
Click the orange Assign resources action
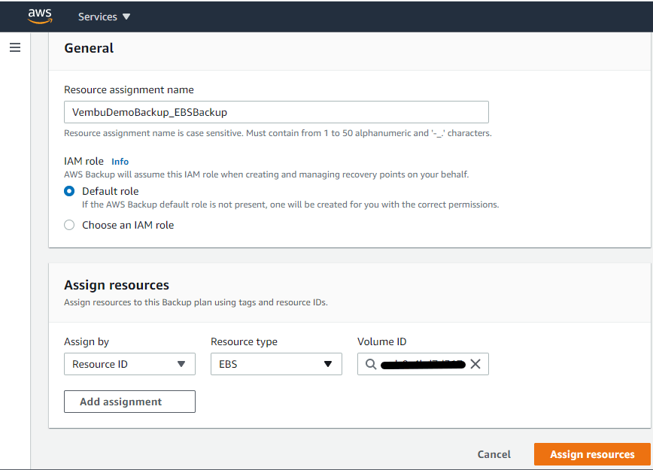point(592,454)
